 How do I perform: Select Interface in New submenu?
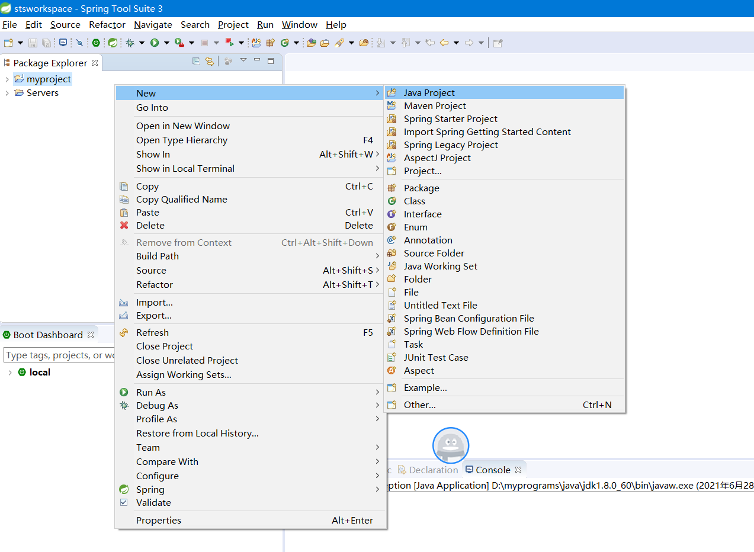click(x=504, y=214)
